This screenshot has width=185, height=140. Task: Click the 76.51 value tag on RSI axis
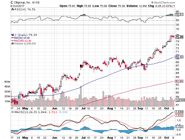(x=179, y=14)
